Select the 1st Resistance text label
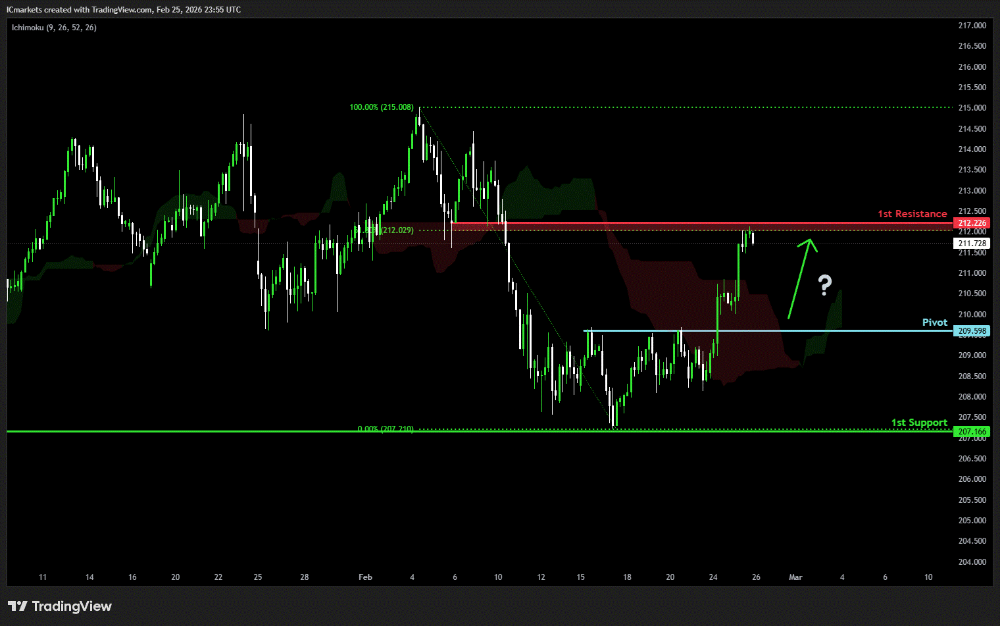 pyautogui.click(x=912, y=214)
